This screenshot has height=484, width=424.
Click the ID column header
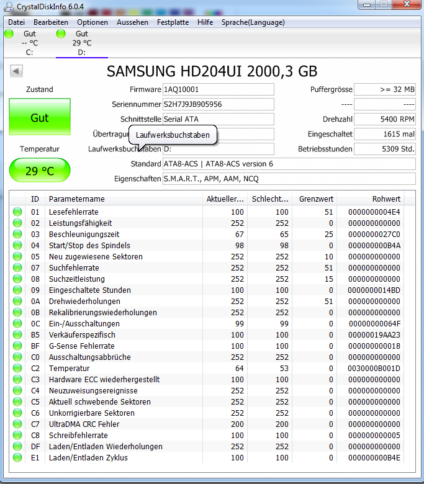point(35,199)
